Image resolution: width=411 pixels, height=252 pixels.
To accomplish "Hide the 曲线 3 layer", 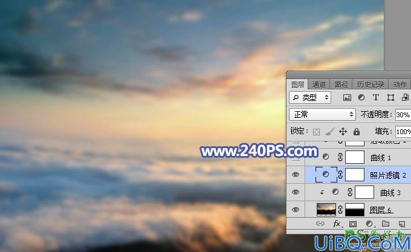I will (x=296, y=192).
